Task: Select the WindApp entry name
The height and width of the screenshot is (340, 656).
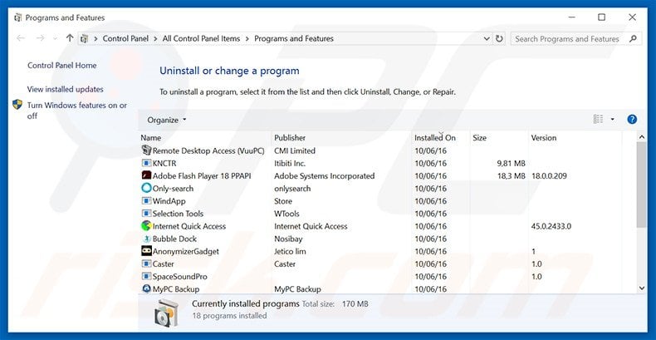Action: (x=169, y=201)
